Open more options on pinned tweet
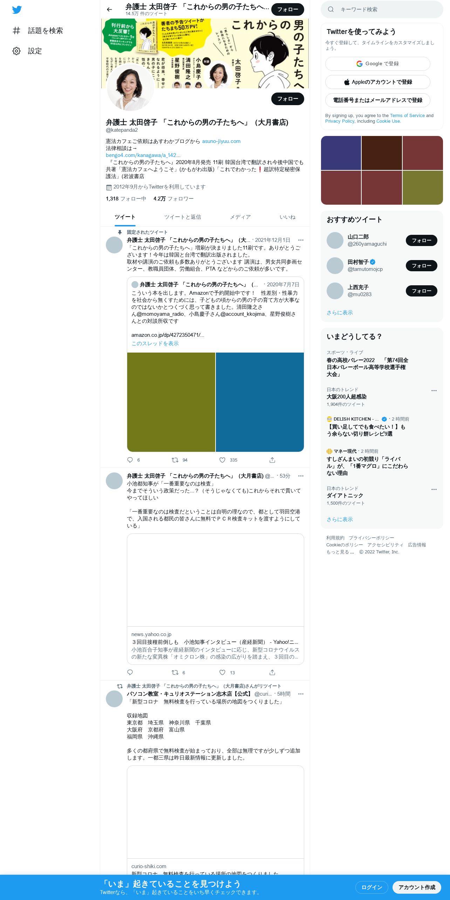Screen dimensions: 450x900 [x=301, y=240]
